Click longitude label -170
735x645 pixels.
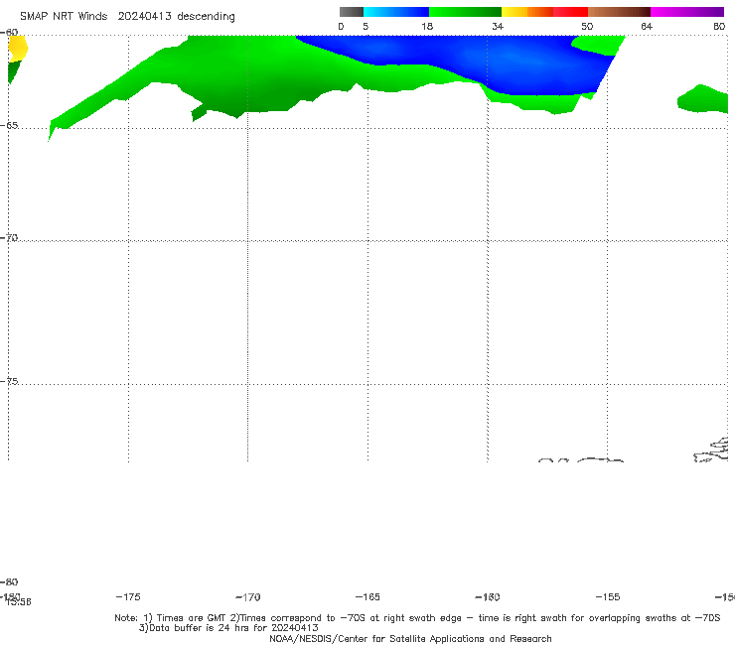coord(248,596)
